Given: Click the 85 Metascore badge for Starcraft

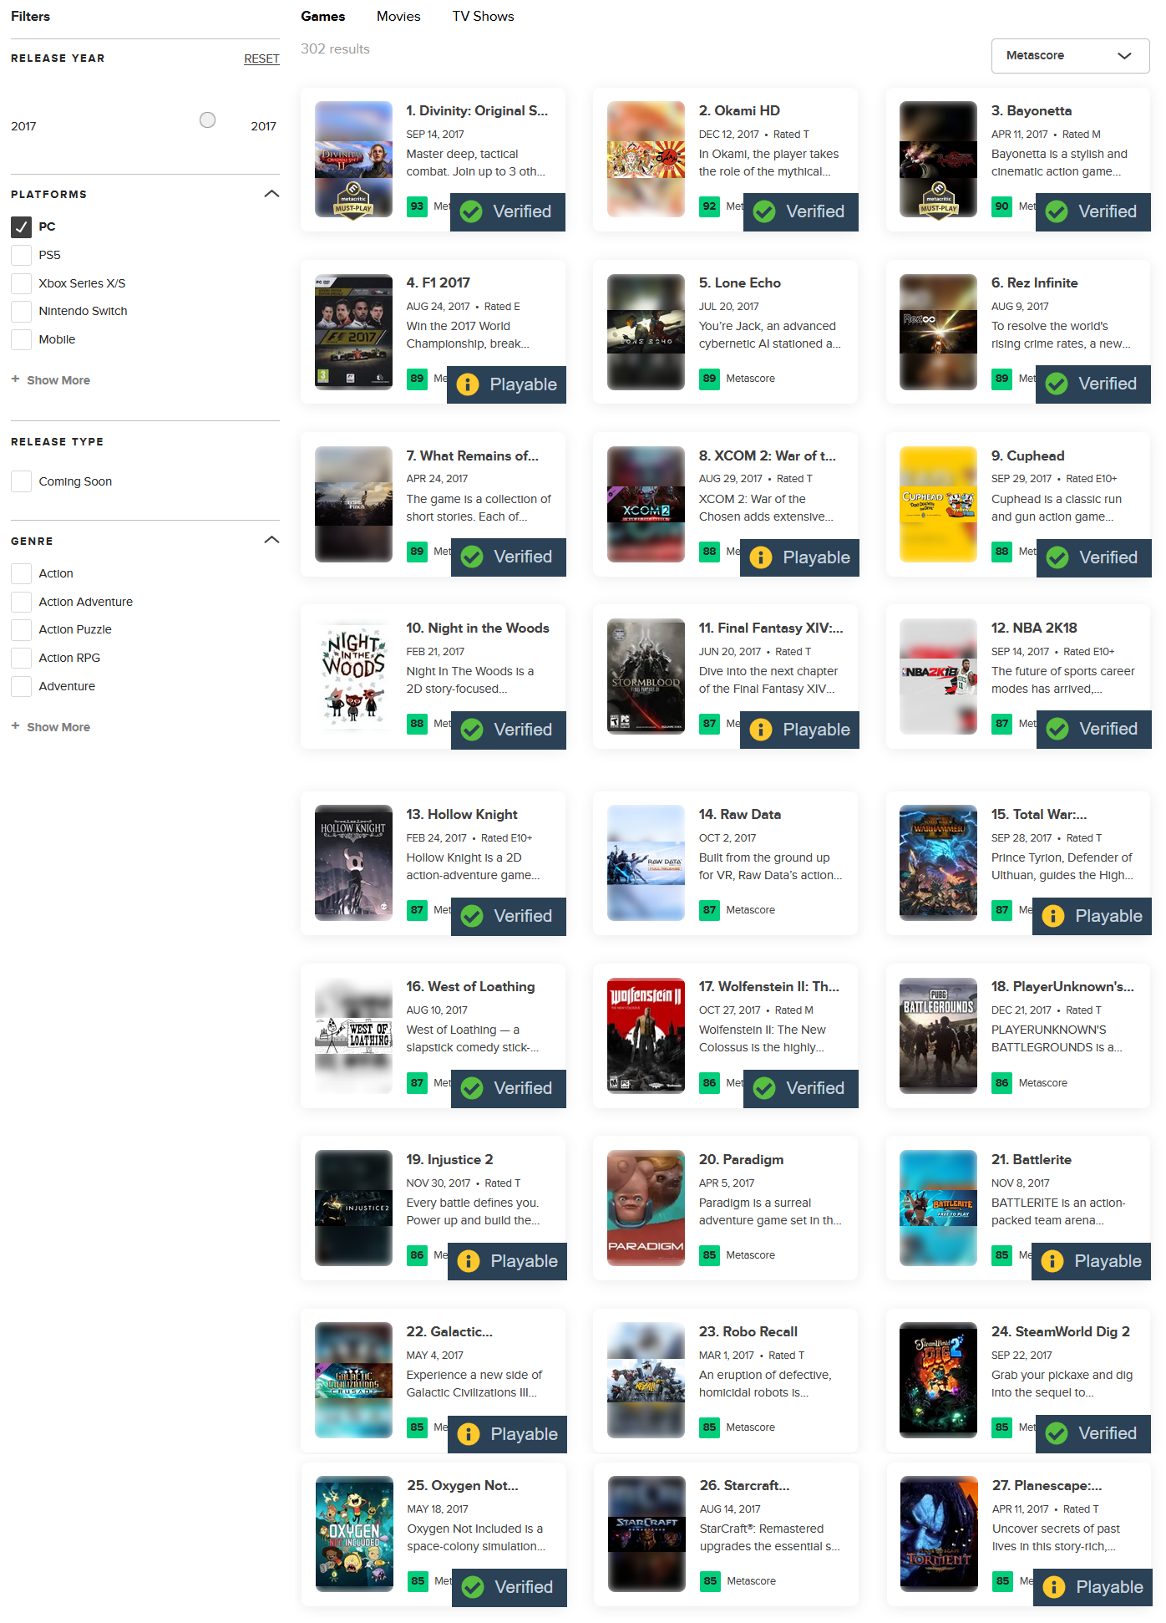Looking at the screenshot, I should coord(710,1581).
